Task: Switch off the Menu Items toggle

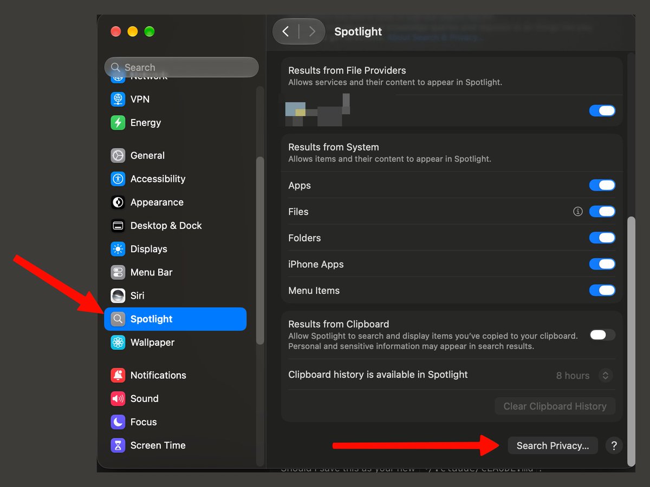Action: (602, 291)
